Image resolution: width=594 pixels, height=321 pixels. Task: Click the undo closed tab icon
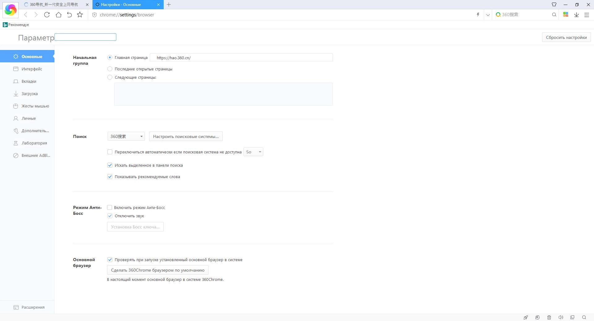click(69, 15)
